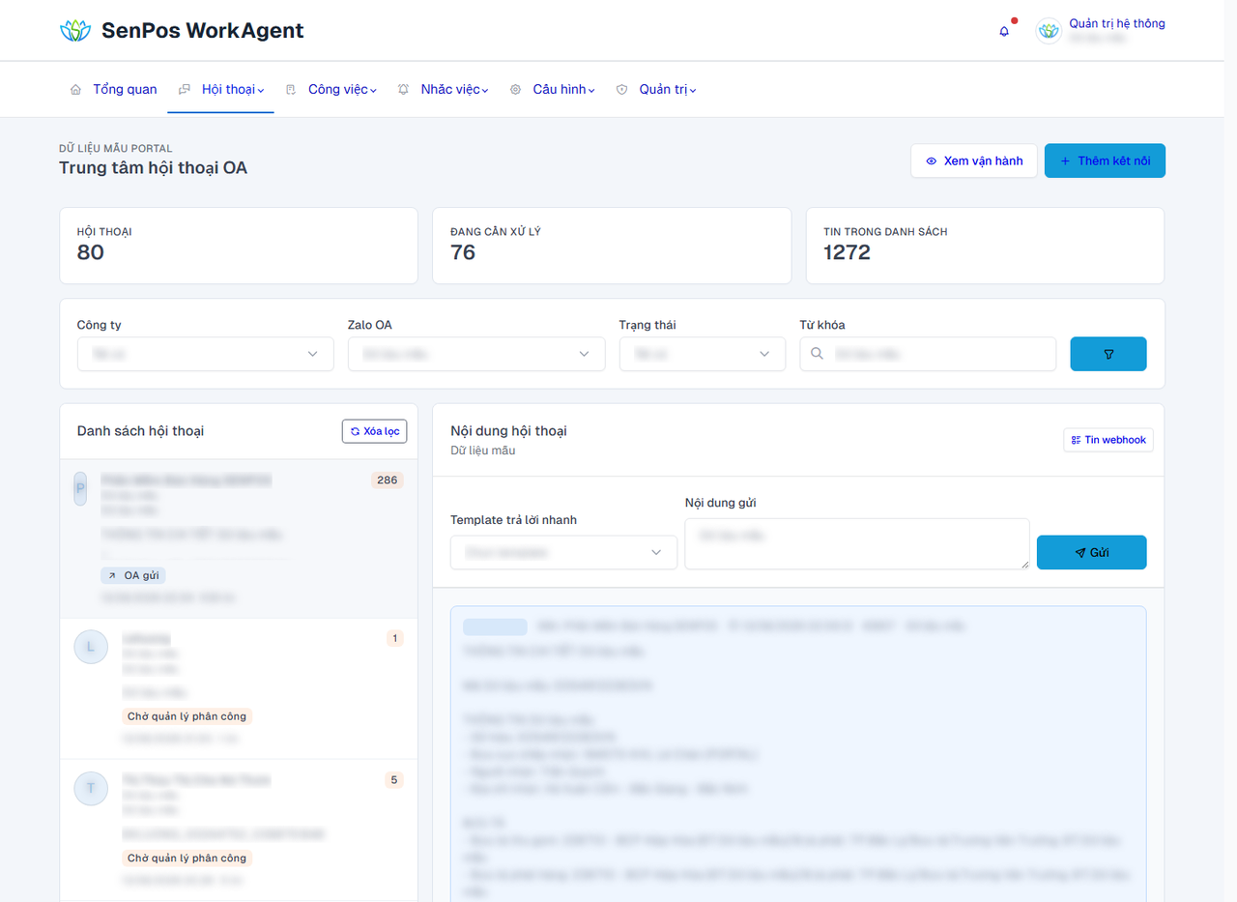Viewport: 1237px width, 902px height.
Task: Open the Zalo OA dropdown
Action: click(476, 354)
